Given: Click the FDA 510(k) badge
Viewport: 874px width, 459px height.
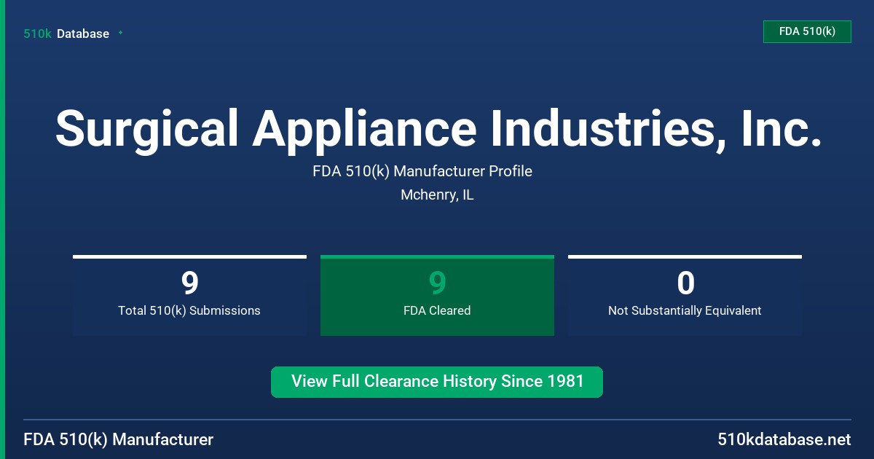Looking at the screenshot, I should [x=807, y=31].
